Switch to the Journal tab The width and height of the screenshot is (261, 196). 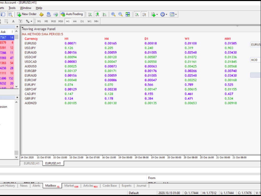[x=141, y=186]
